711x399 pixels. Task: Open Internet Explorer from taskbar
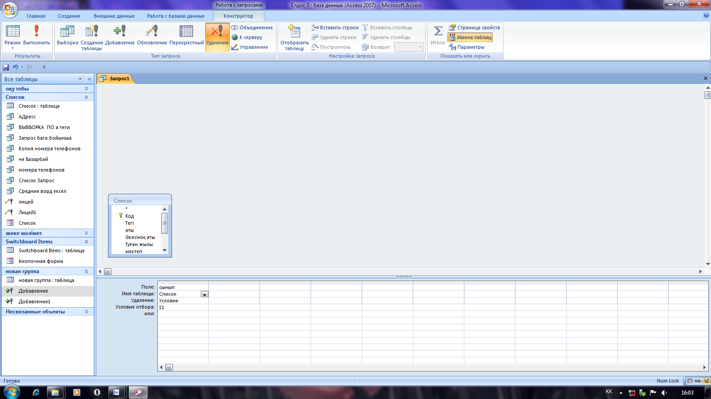pos(36,392)
